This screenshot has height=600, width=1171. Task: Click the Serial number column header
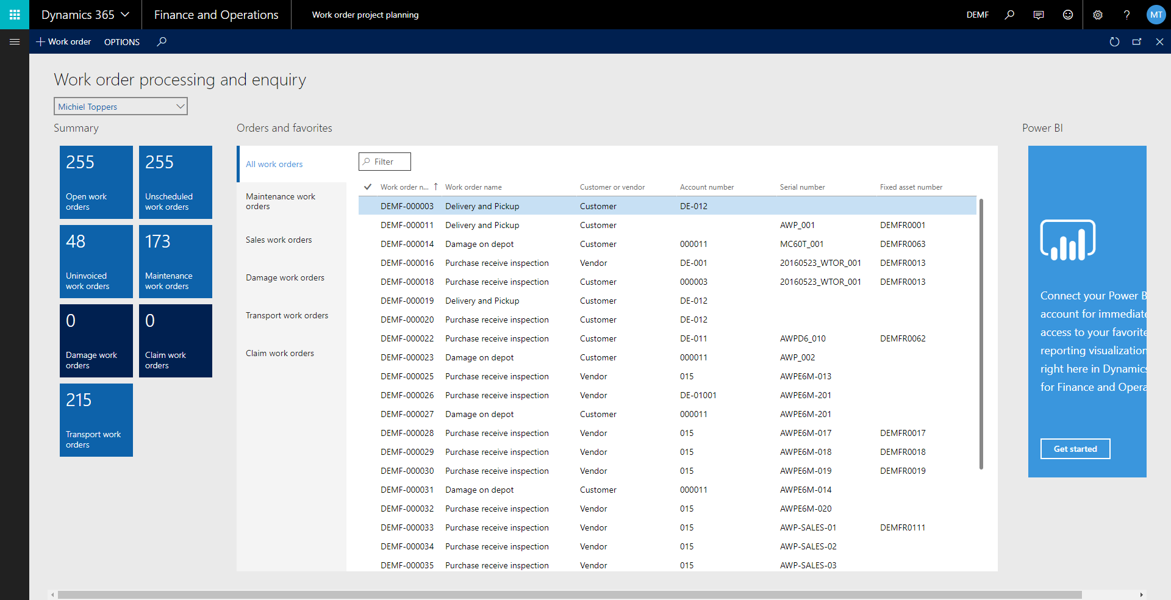click(x=802, y=187)
